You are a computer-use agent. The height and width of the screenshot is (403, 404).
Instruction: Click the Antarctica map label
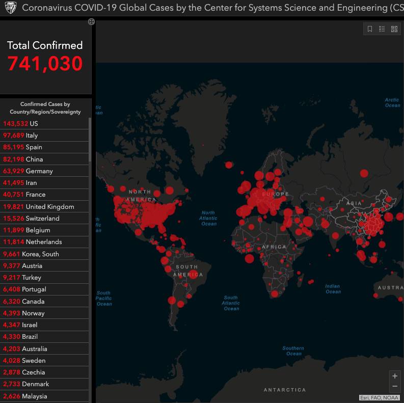(x=285, y=390)
